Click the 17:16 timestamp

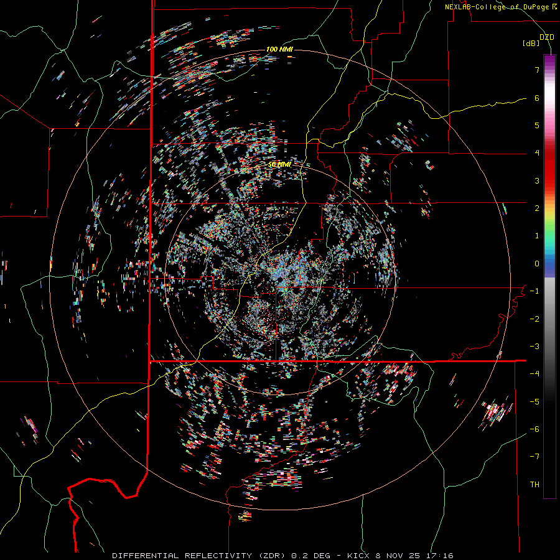[441, 556]
